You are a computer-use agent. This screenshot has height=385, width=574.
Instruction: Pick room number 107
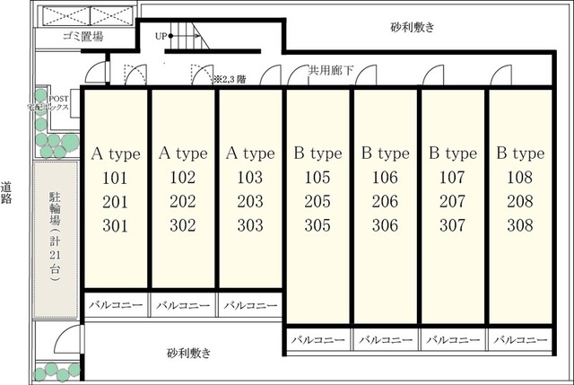(x=452, y=178)
